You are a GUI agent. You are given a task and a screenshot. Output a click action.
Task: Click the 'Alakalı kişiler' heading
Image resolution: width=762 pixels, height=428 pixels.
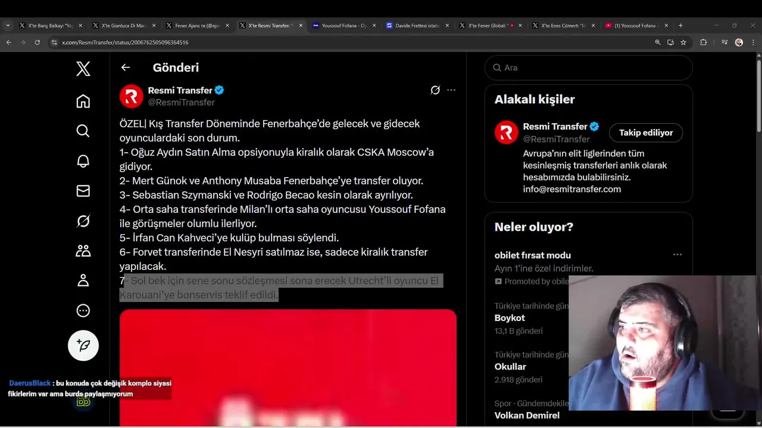point(535,99)
